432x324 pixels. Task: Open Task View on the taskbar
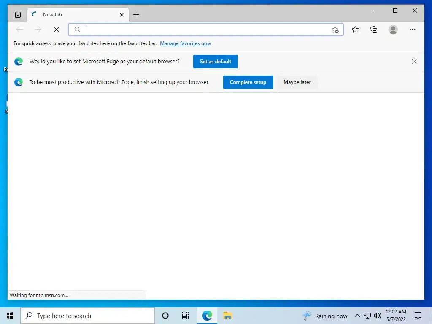[x=186, y=316]
